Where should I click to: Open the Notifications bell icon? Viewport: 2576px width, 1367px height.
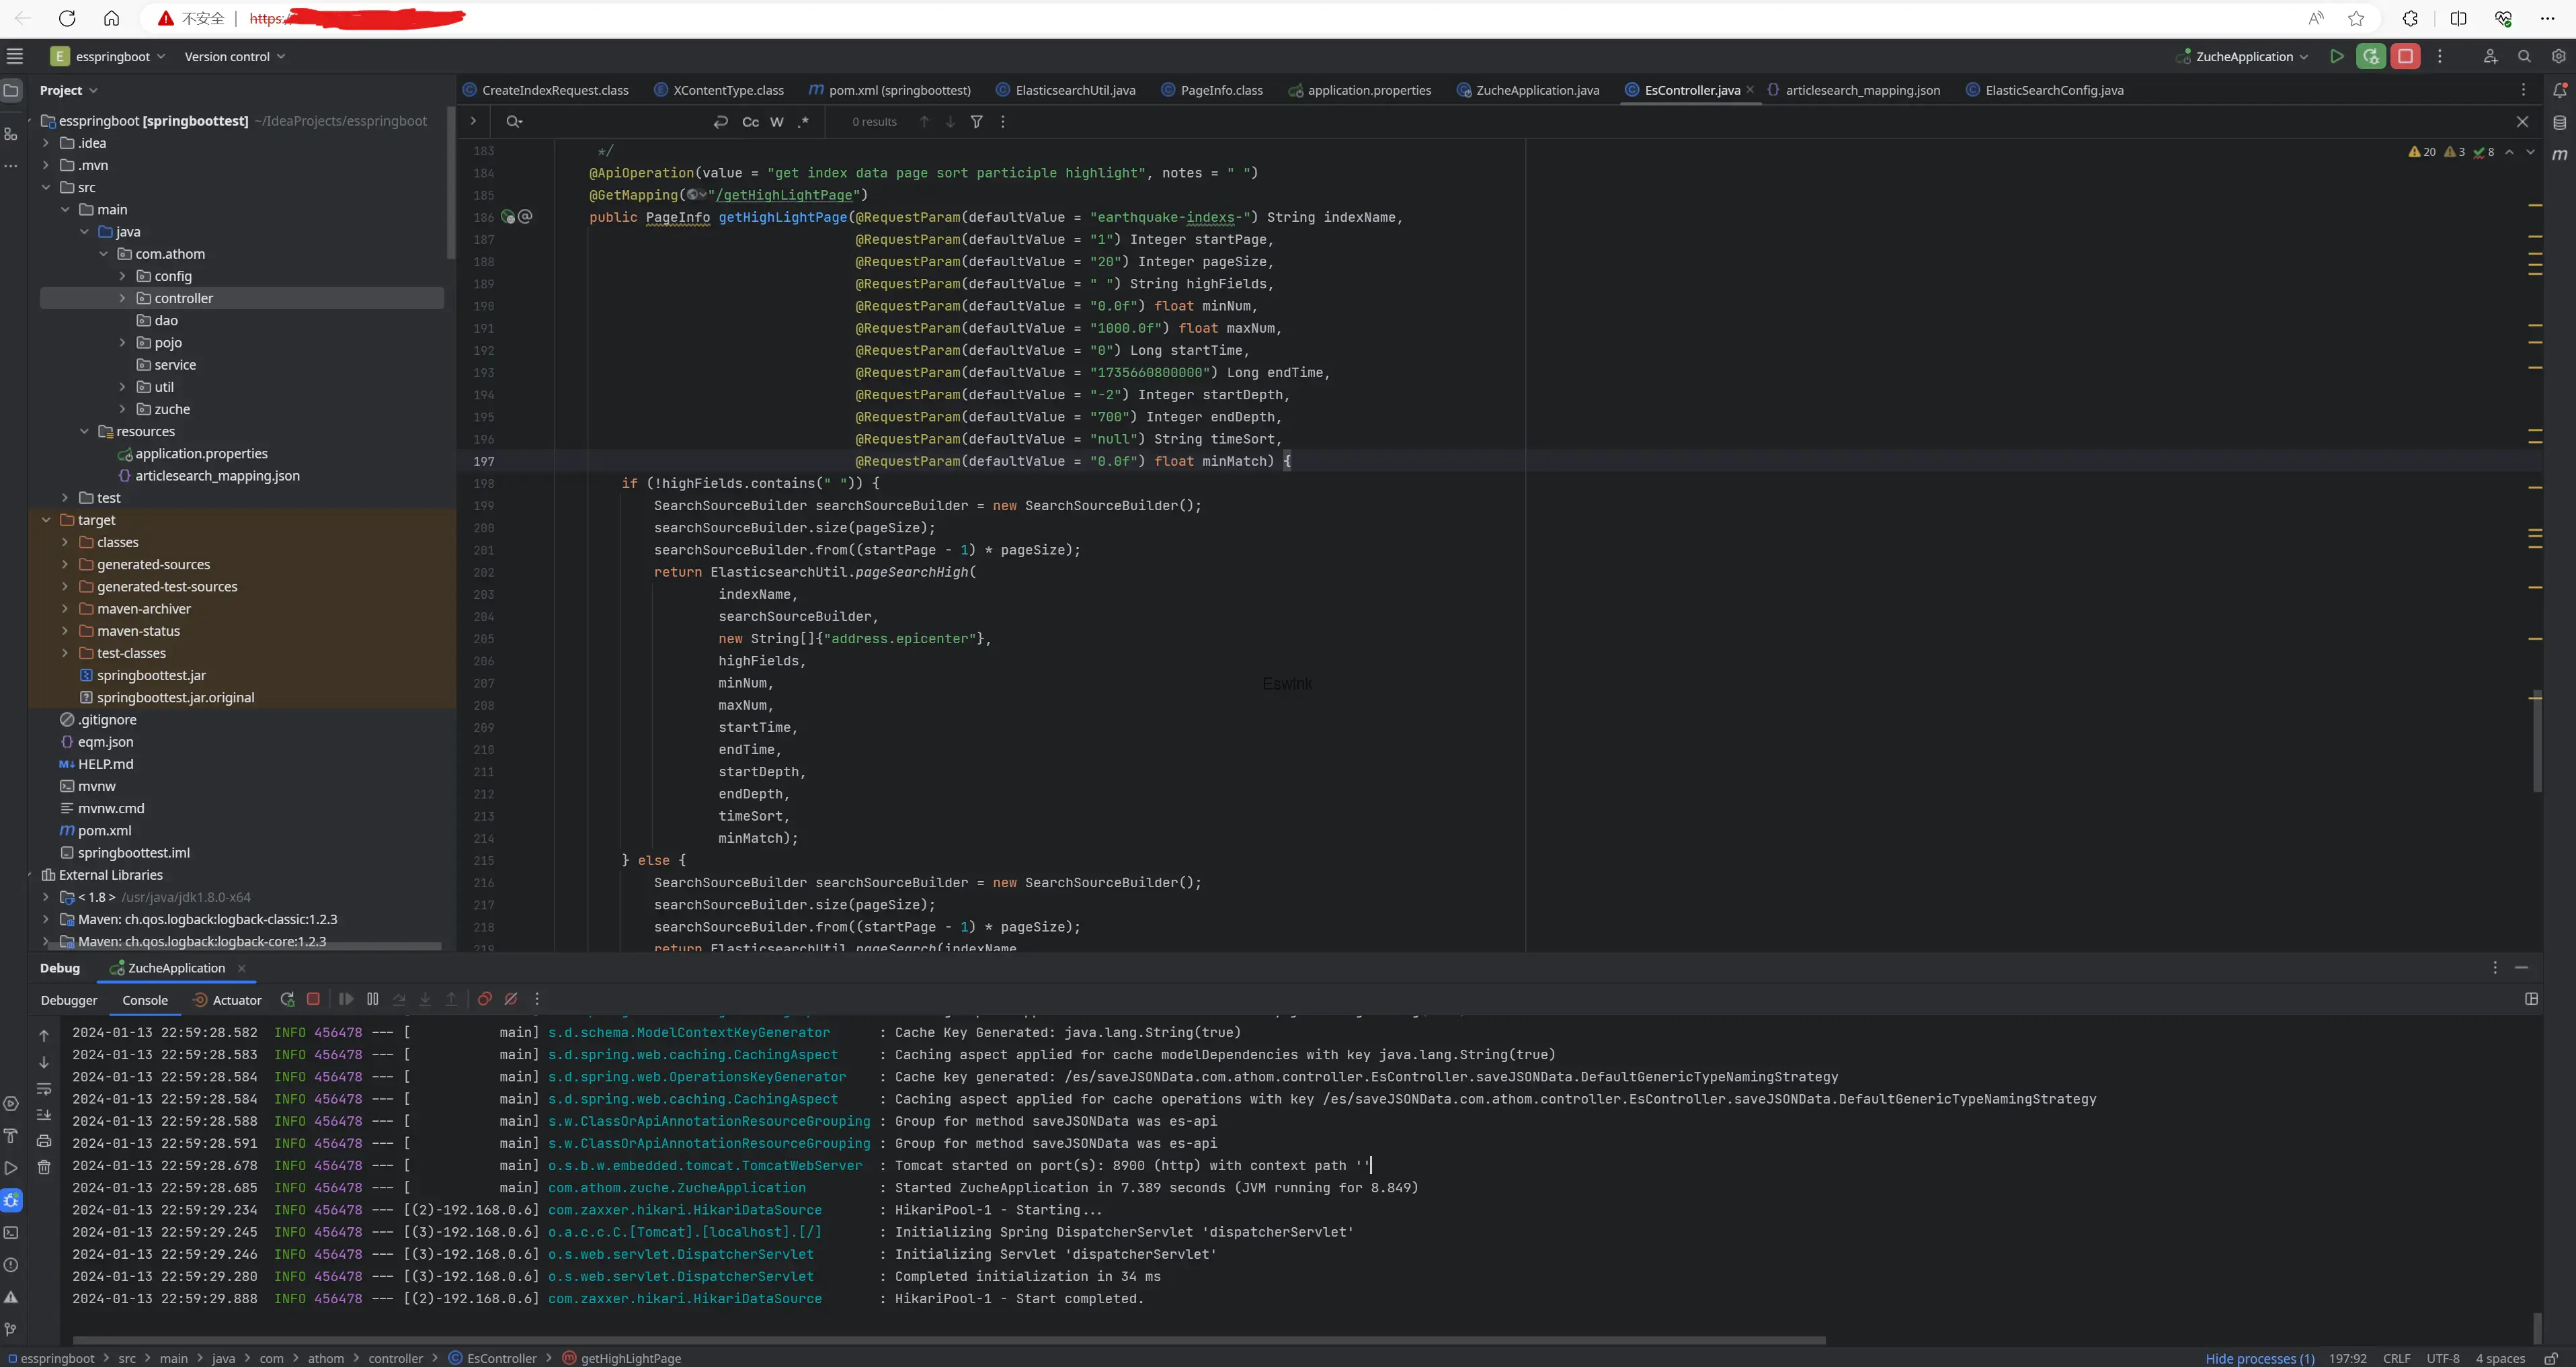pos(2559,90)
